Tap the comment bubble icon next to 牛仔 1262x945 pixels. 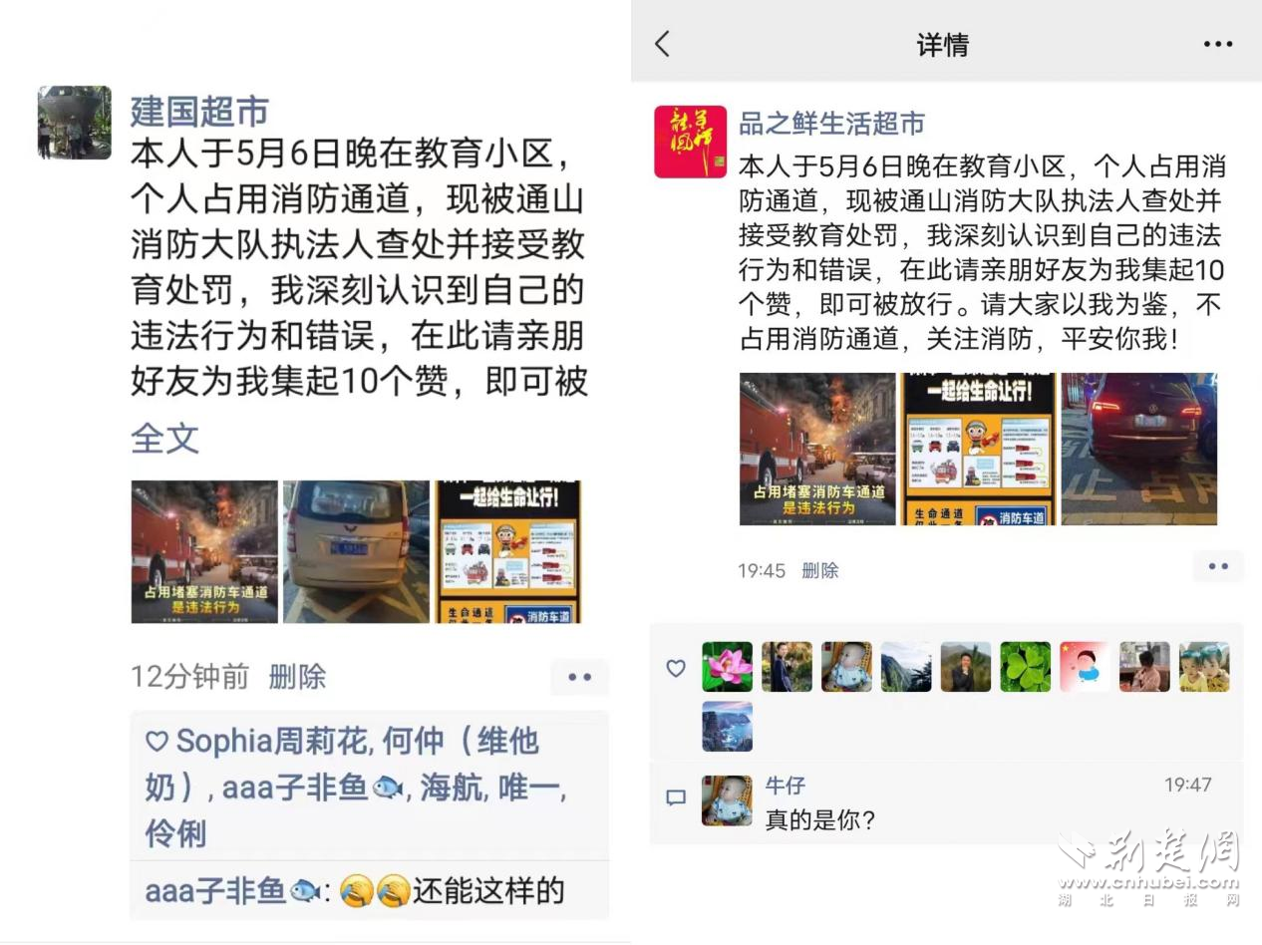pos(676,797)
